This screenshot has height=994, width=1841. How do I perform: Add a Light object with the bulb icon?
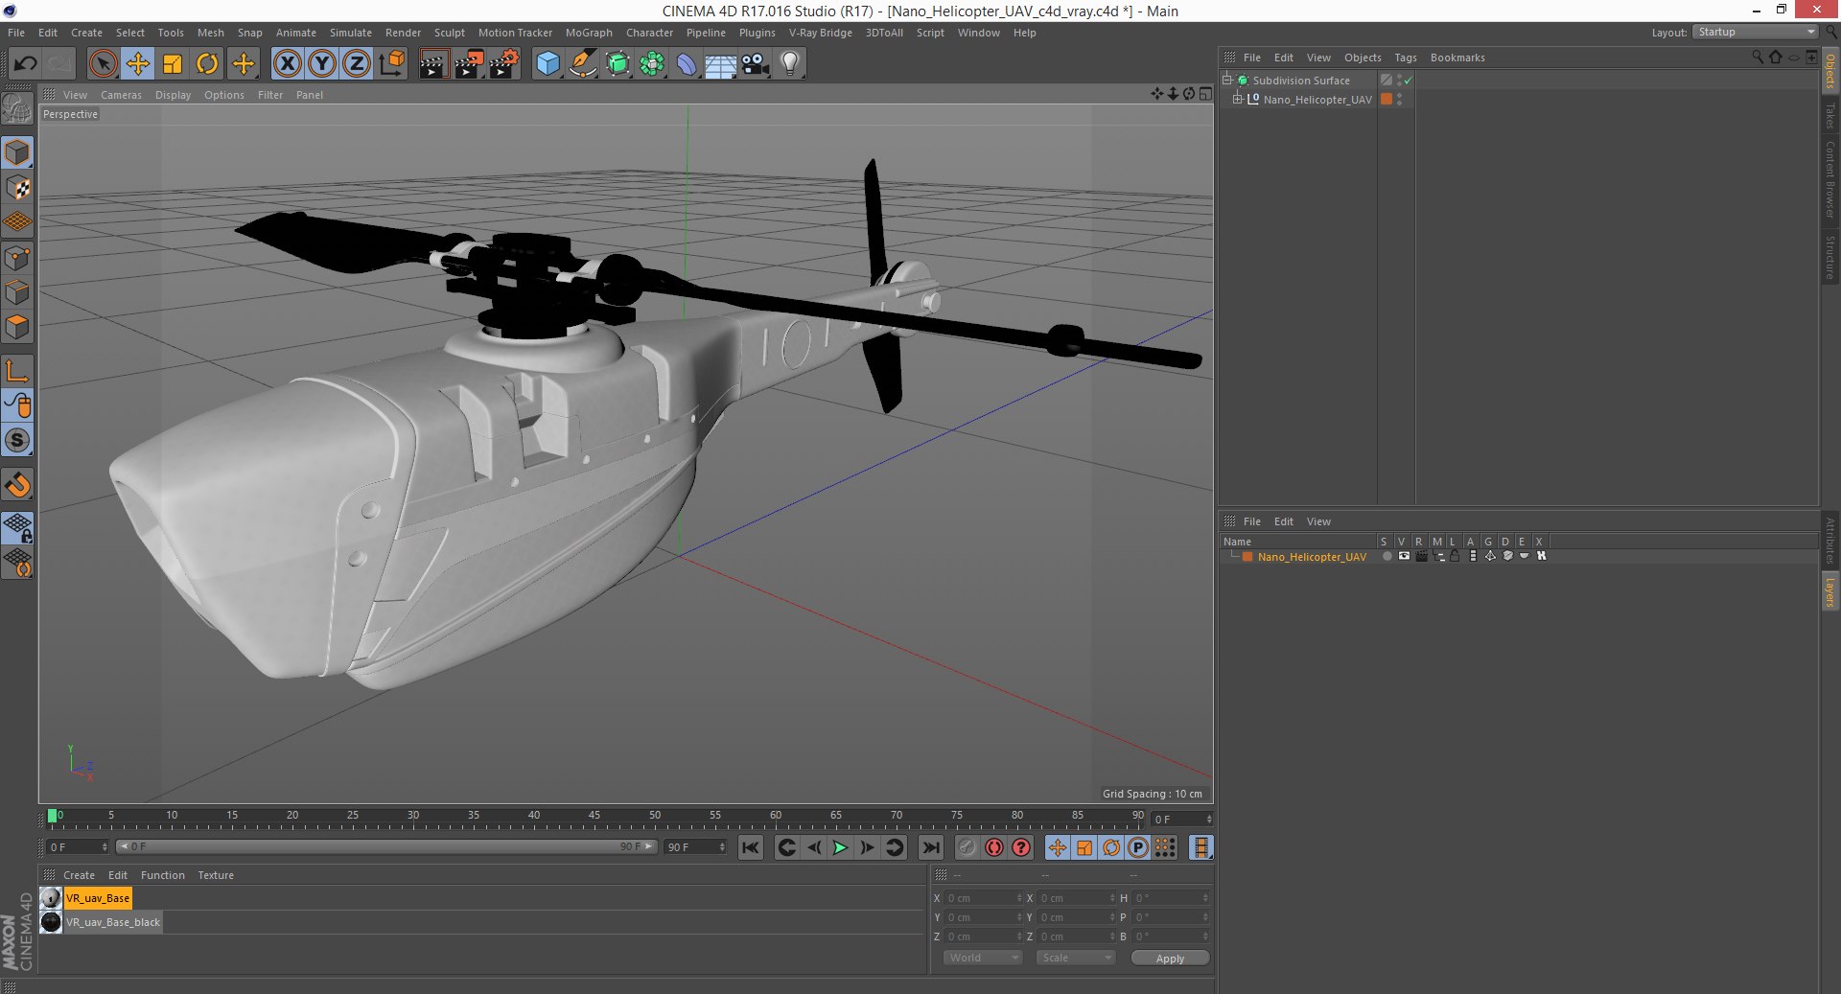(790, 64)
